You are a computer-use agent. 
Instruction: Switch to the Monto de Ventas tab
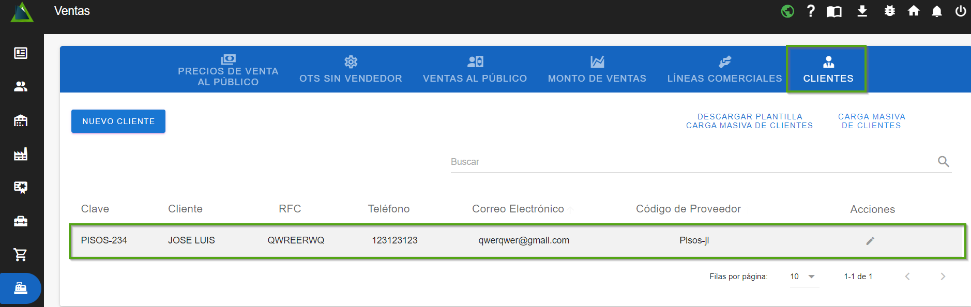click(597, 70)
